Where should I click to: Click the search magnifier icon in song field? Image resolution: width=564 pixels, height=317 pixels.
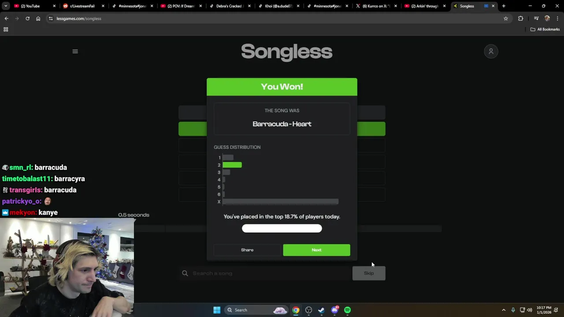pos(185,273)
